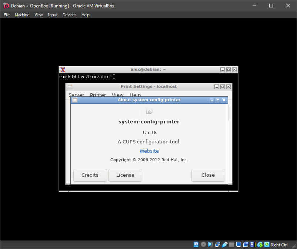
Task: Open the Server menu in Print Settings
Action: point(76,95)
